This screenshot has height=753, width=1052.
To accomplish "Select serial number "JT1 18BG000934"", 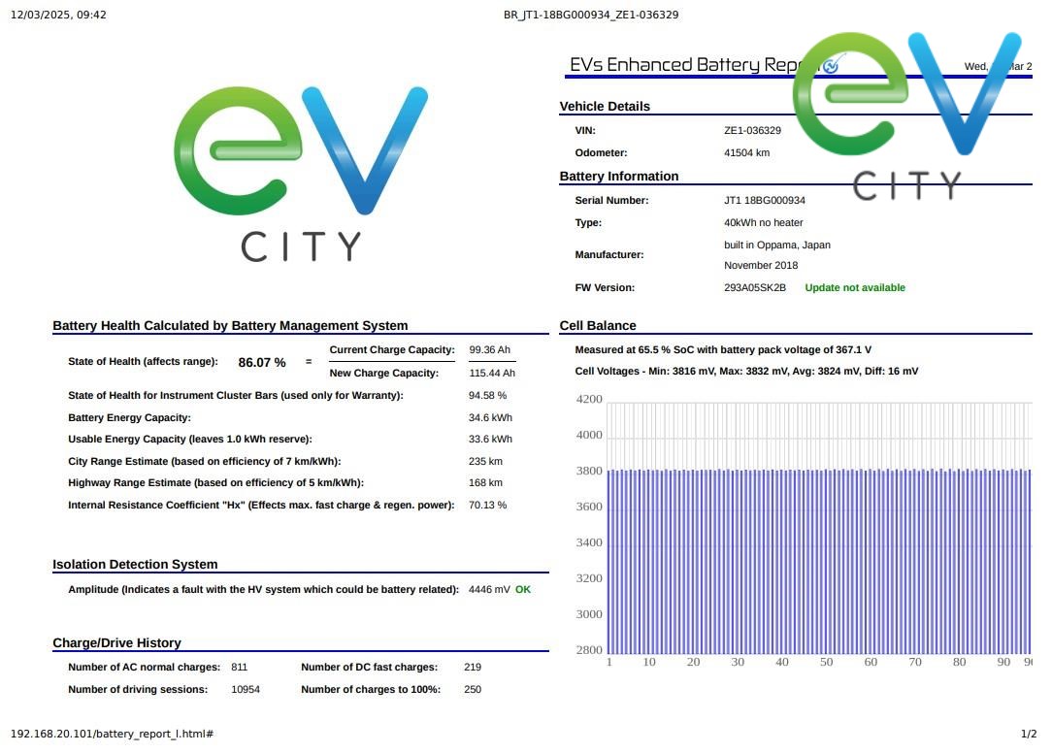I will point(764,200).
